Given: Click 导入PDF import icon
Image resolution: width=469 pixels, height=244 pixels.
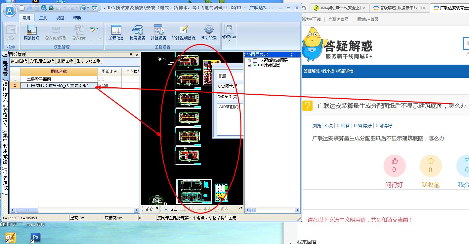Looking at the screenshot, I should [x=79, y=33].
